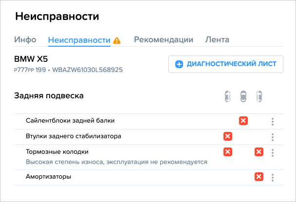Open three-dot menu for Амортизаторы
296x202 pixels.
pos(273,178)
